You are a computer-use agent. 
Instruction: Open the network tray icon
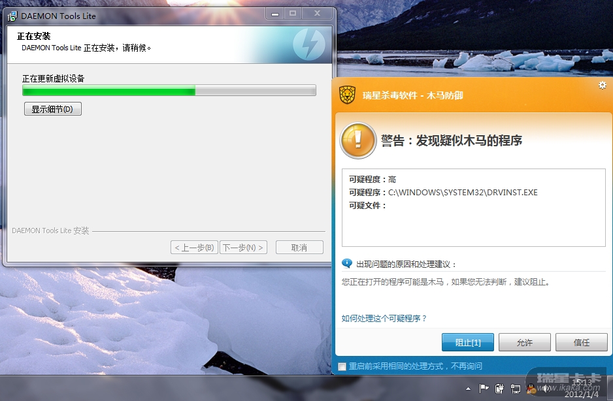point(515,388)
